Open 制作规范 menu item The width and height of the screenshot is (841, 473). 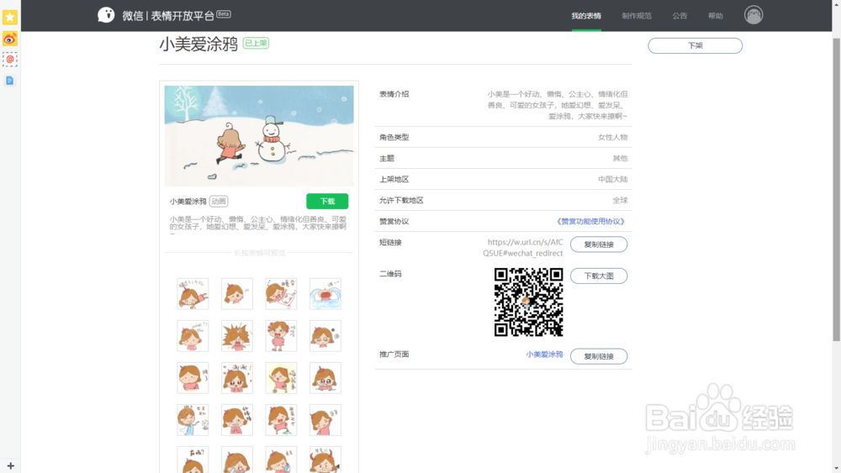click(x=637, y=16)
